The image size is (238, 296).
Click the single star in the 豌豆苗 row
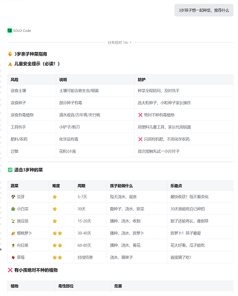pyautogui.click(x=54, y=221)
